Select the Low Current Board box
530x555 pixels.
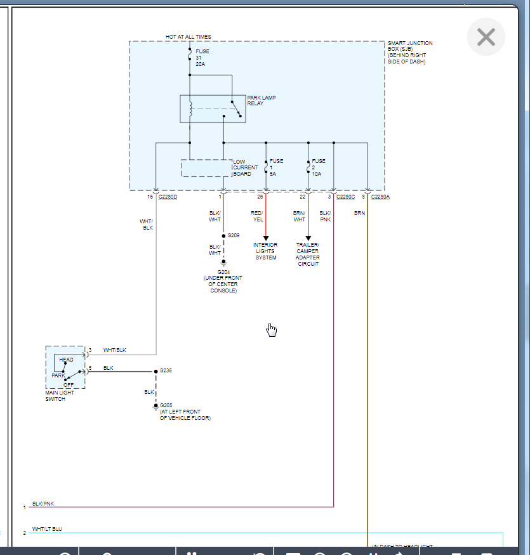207,168
